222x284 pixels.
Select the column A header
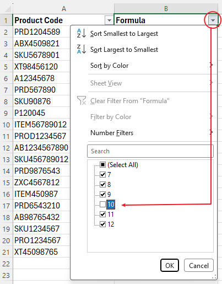[63, 9]
